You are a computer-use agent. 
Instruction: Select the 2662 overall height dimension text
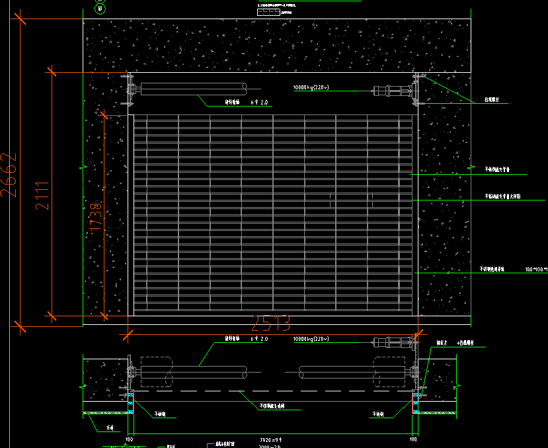click(x=9, y=175)
